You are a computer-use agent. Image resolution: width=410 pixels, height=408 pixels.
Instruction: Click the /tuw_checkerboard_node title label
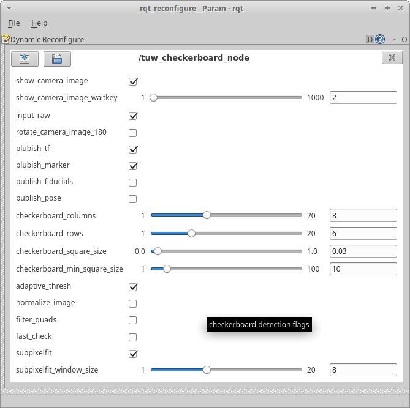tap(194, 58)
